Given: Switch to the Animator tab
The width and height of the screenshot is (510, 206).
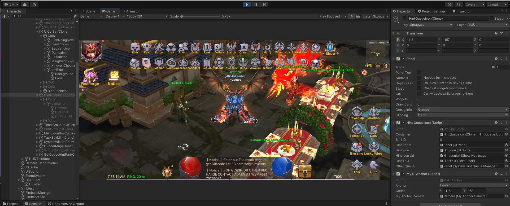Looking at the screenshot, I should [131, 11].
